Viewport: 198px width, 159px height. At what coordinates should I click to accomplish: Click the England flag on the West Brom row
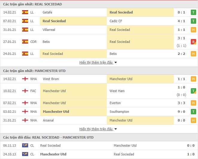click(x=25, y=79)
